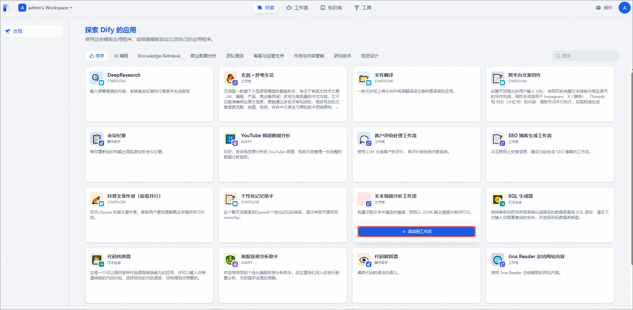Click the Jina Reader 总结网站内容 title
This screenshot has width=633, height=310.
click(x=536, y=257)
